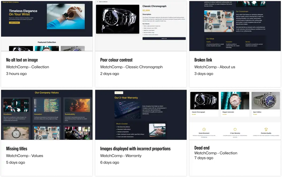Click the white back button above 'Our 2-Year Warranty'
This screenshot has height=177, width=284.
119,93
